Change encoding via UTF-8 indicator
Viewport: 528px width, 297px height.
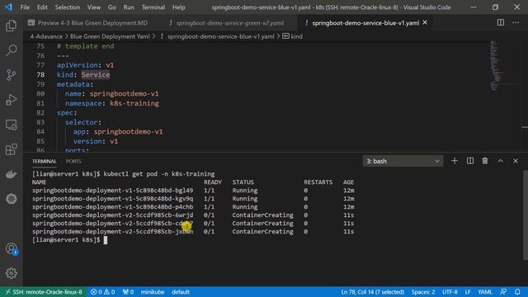(450, 291)
